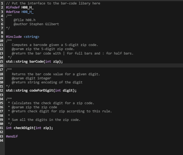Screen dimensions: 183x155
Task: Click line number 1 in gutter
Action: point(2,3)
